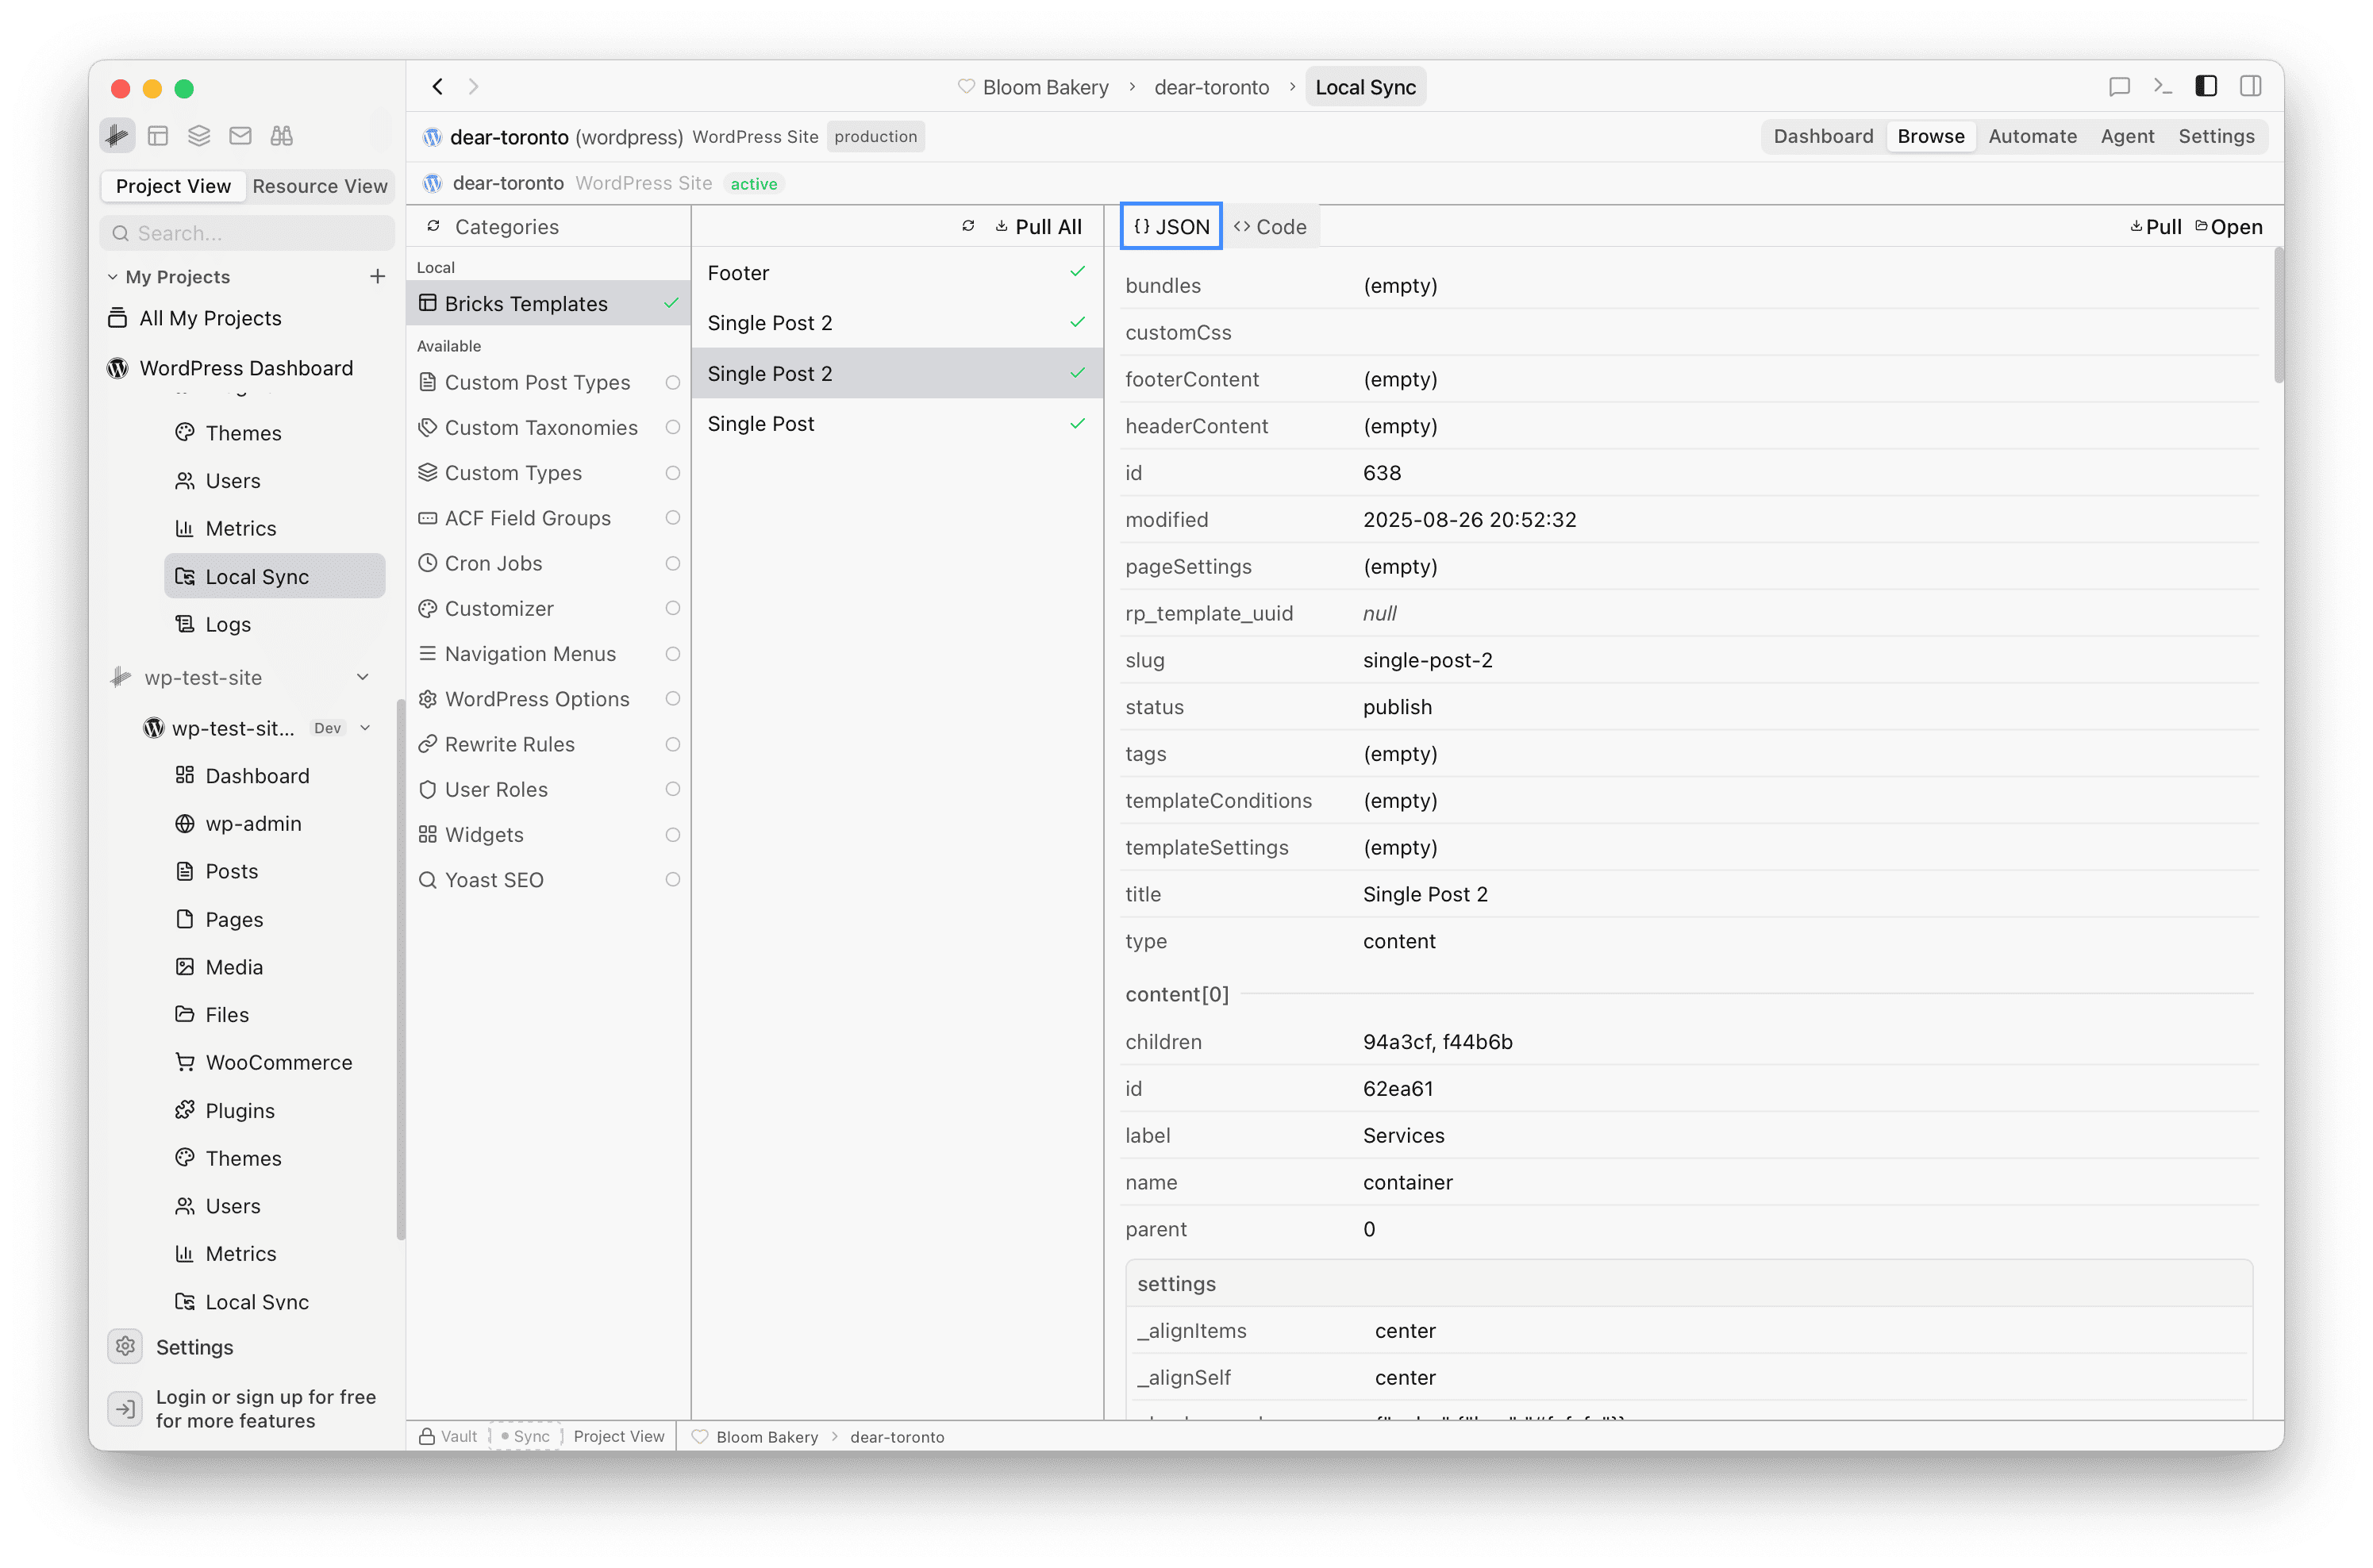Viewport: 2373px width, 1568px height.
Task: Select the JSON view tab
Action: click(1171, 227)
